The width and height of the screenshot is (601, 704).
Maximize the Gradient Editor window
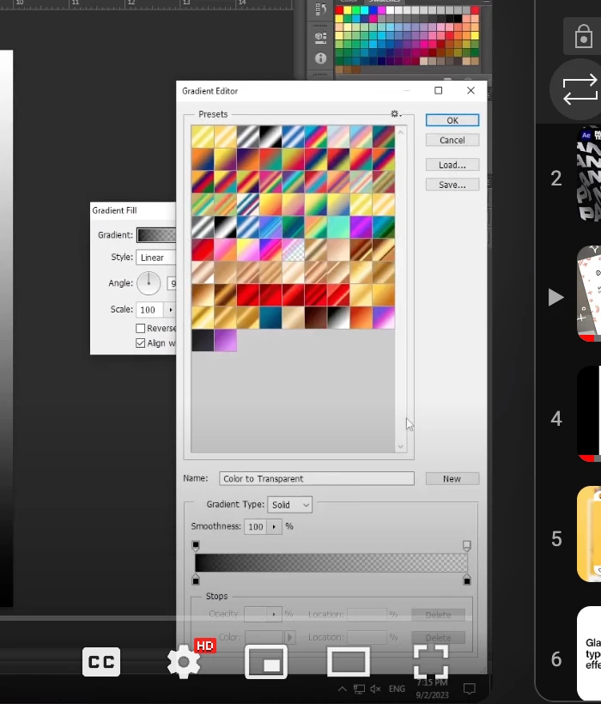click(x=439, y=91)
